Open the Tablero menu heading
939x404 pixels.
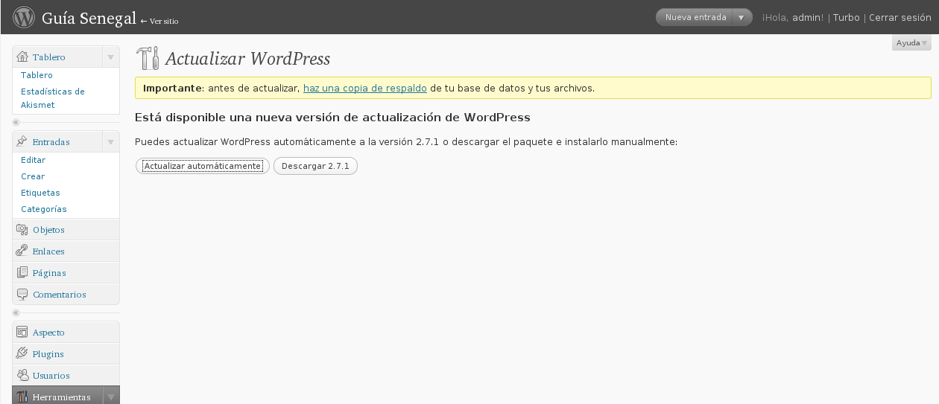click(x=49, y=57)
